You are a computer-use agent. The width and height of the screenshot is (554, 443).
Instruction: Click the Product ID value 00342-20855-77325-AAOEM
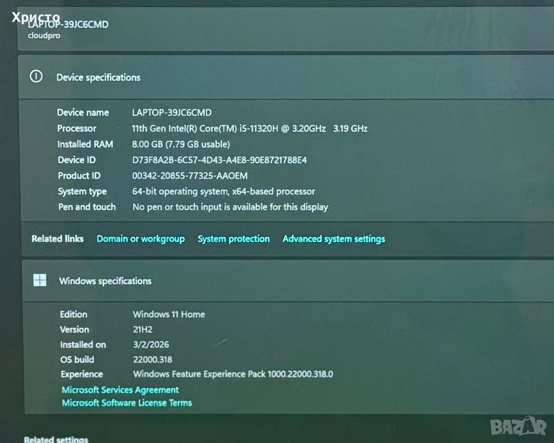click(190, 175)
